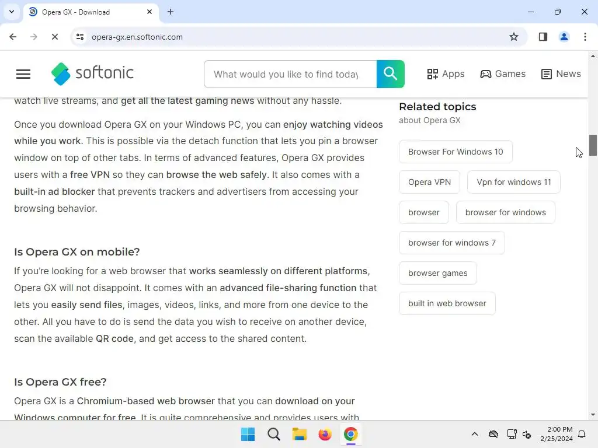Select Opera VPN topic

tap(429, 182)
